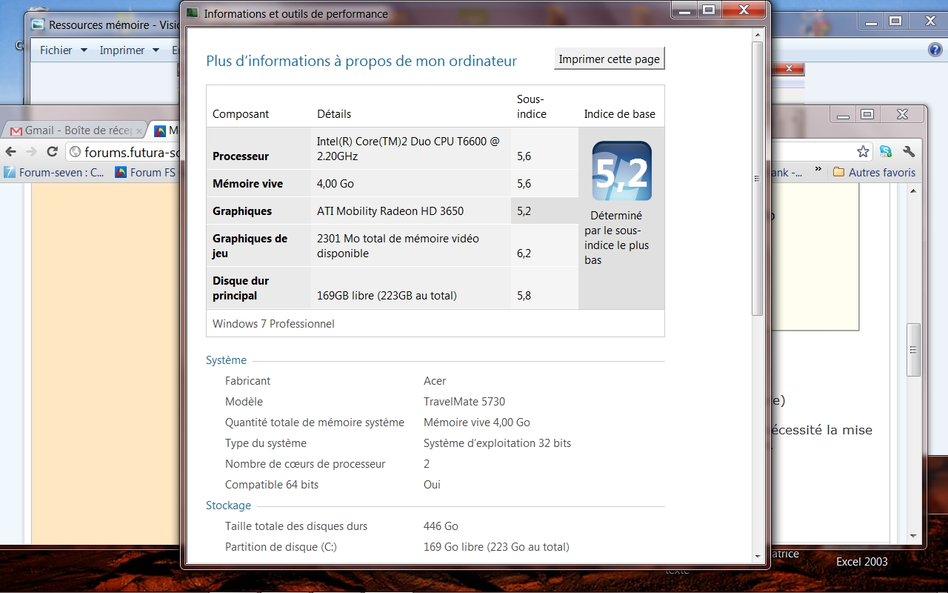Click the Système section heading
This screenshot has height=593, width=948.
point(226,360)
